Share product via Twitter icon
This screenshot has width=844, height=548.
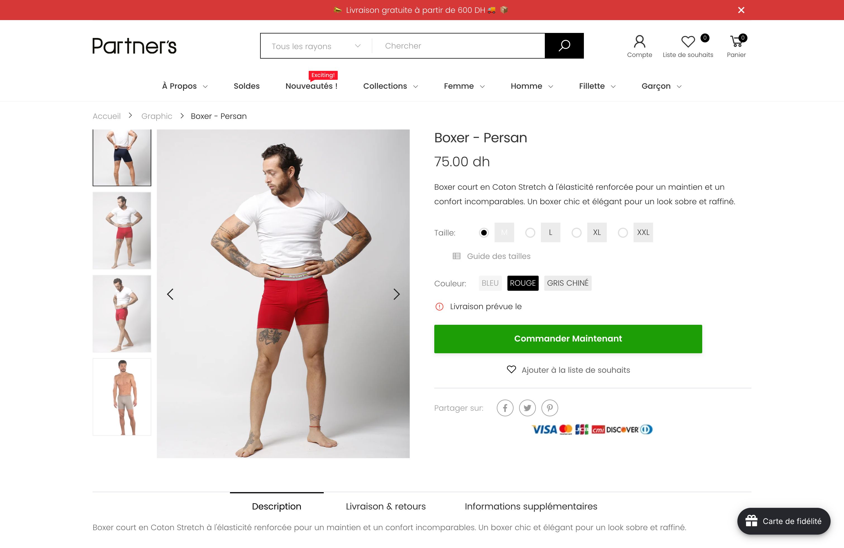pyautogui.click(x=527, y=408)
